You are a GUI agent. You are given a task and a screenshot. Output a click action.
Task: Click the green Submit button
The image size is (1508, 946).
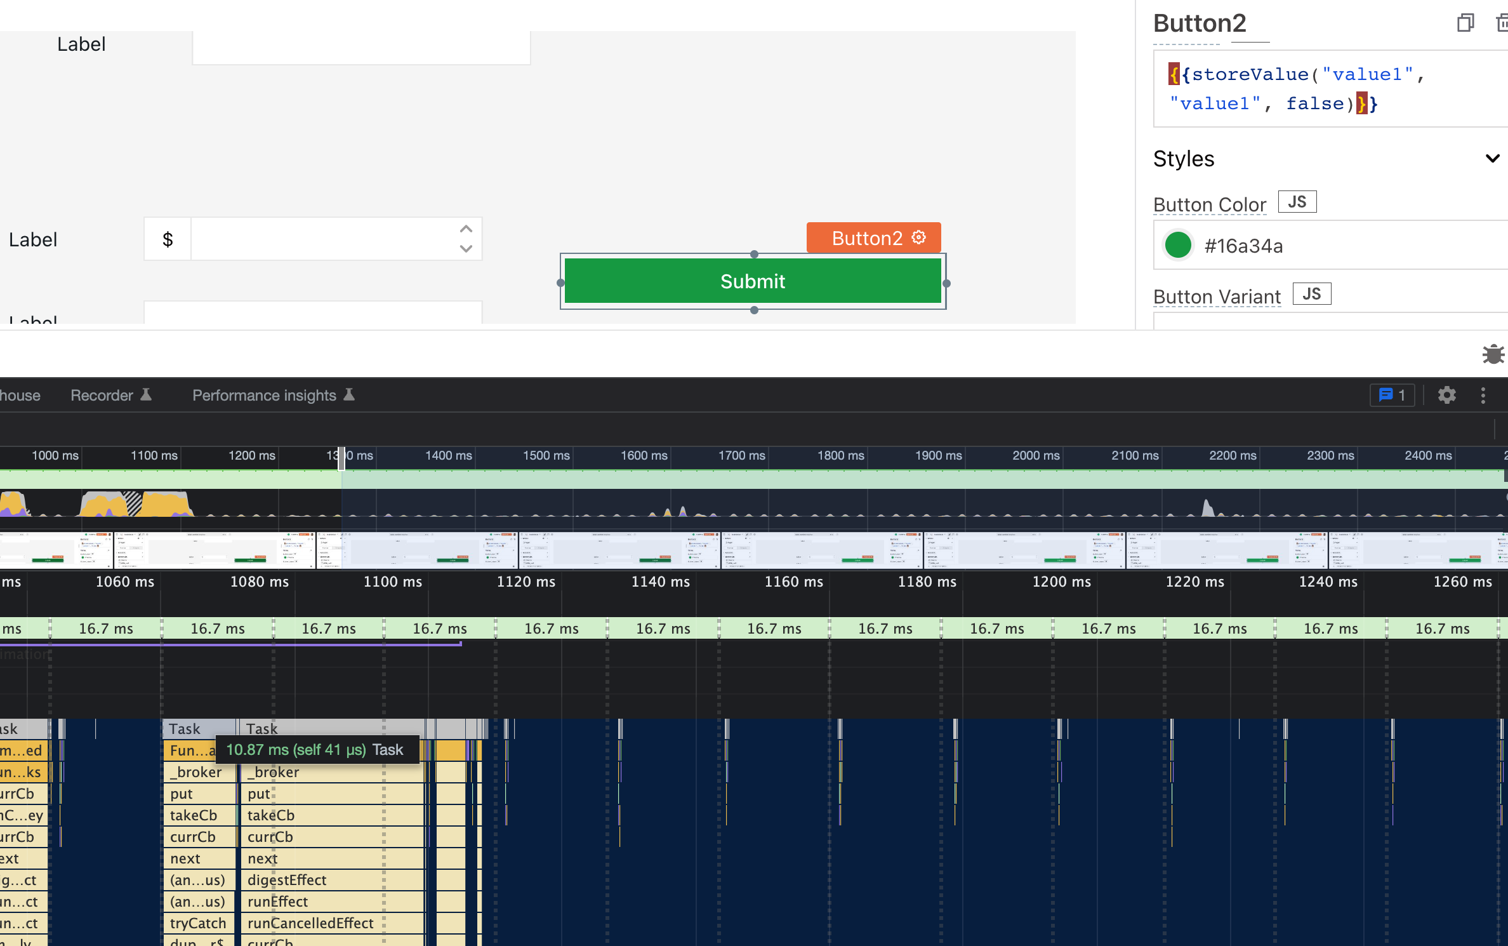coord(752,281)
